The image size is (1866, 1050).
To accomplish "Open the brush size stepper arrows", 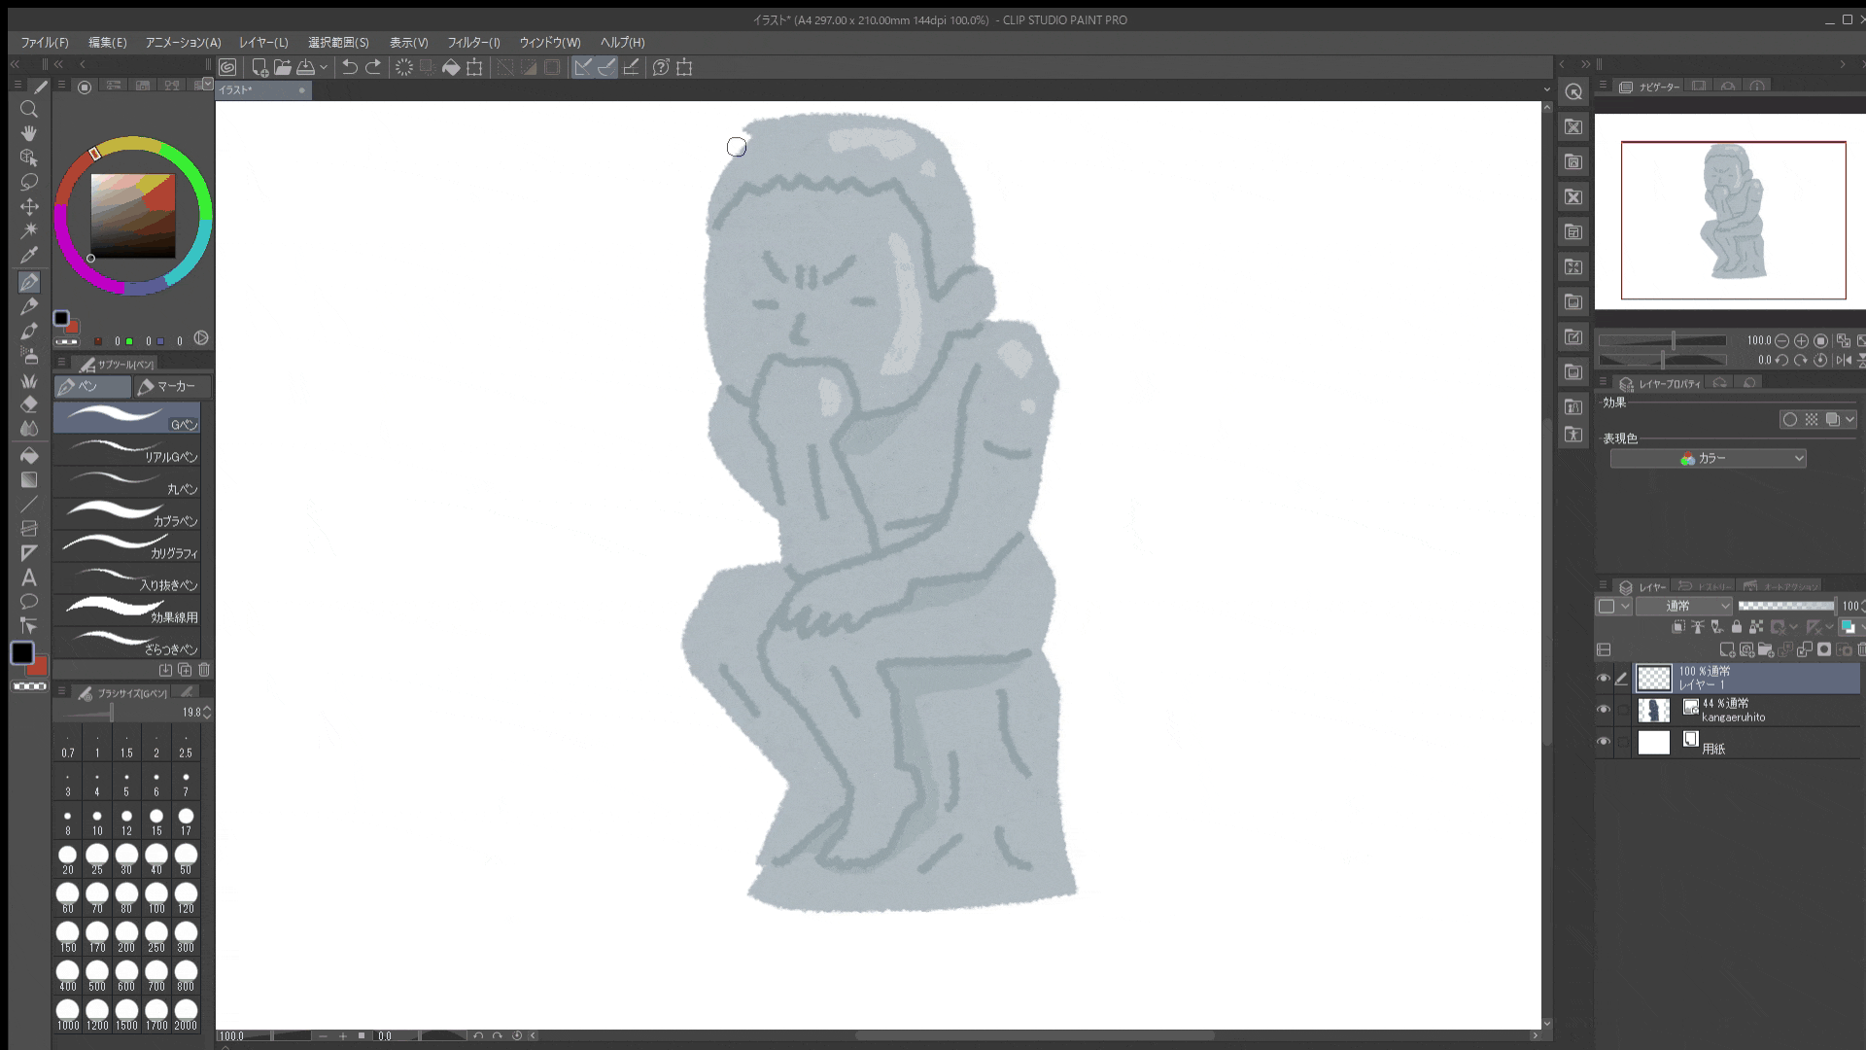I will point(207,713).
